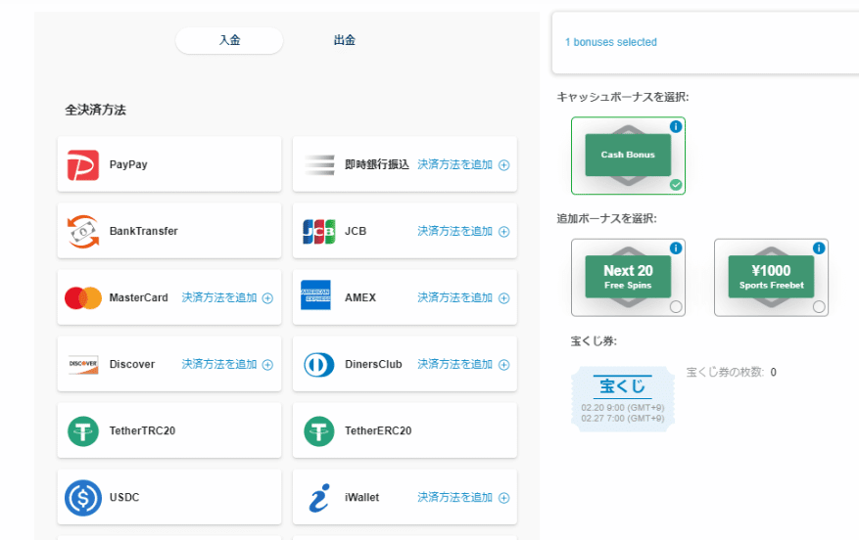
Task: Click the AMEX name text
Action: click(x=359, y=297)
